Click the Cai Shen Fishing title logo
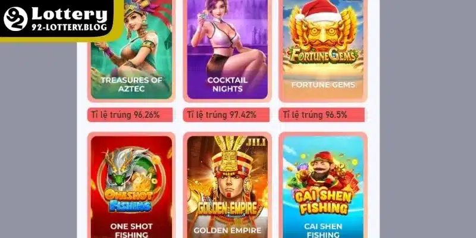Image resolution: width=476 pixels, height=238 pixels. coord(323,202)
